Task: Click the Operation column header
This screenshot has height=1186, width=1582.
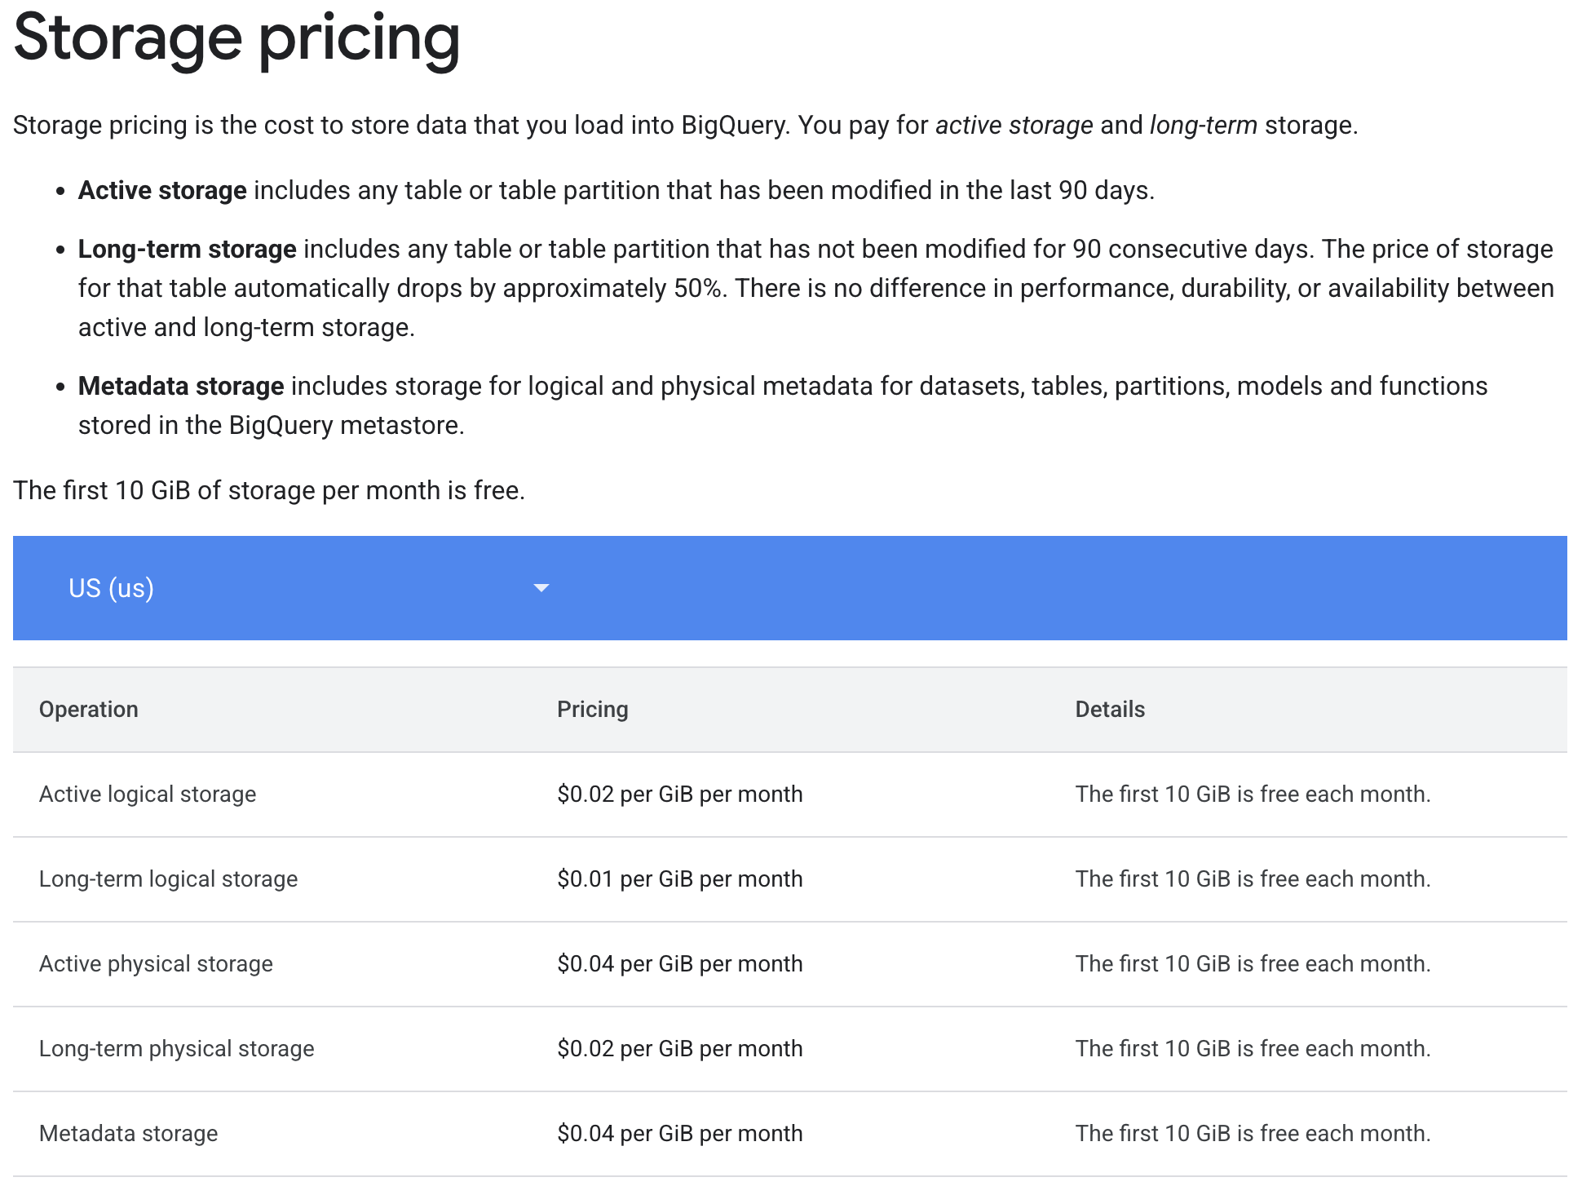Action: 89,710
